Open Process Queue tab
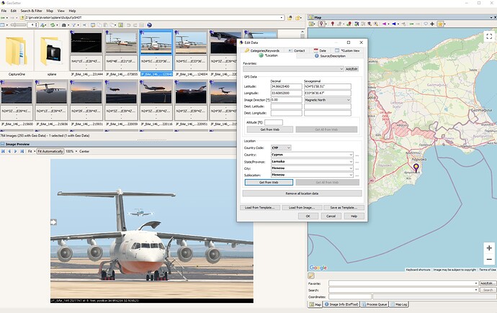Viewport: 497px width, 313px height. [375, 304]
